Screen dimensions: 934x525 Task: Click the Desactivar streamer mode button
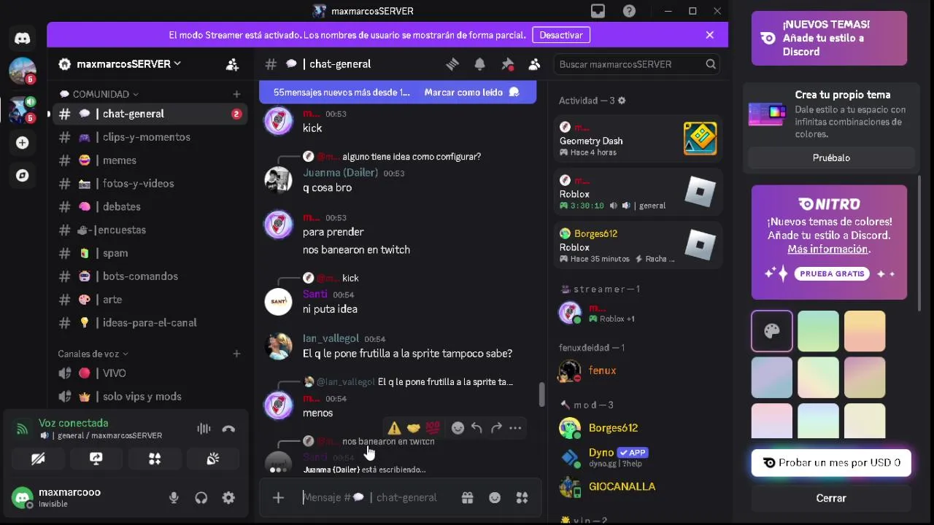tap(560, 35)
